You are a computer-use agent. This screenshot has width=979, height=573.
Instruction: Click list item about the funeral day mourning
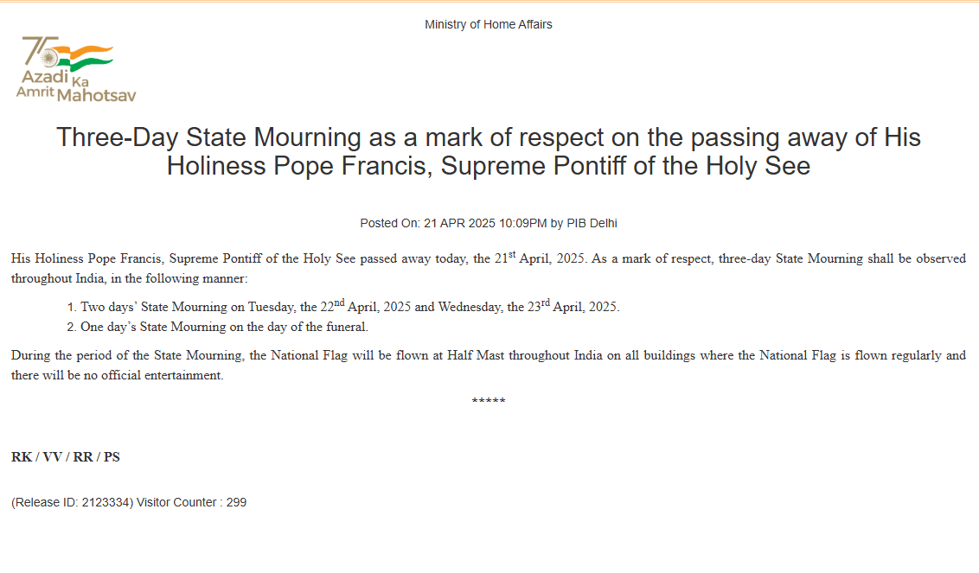(224, 327)
